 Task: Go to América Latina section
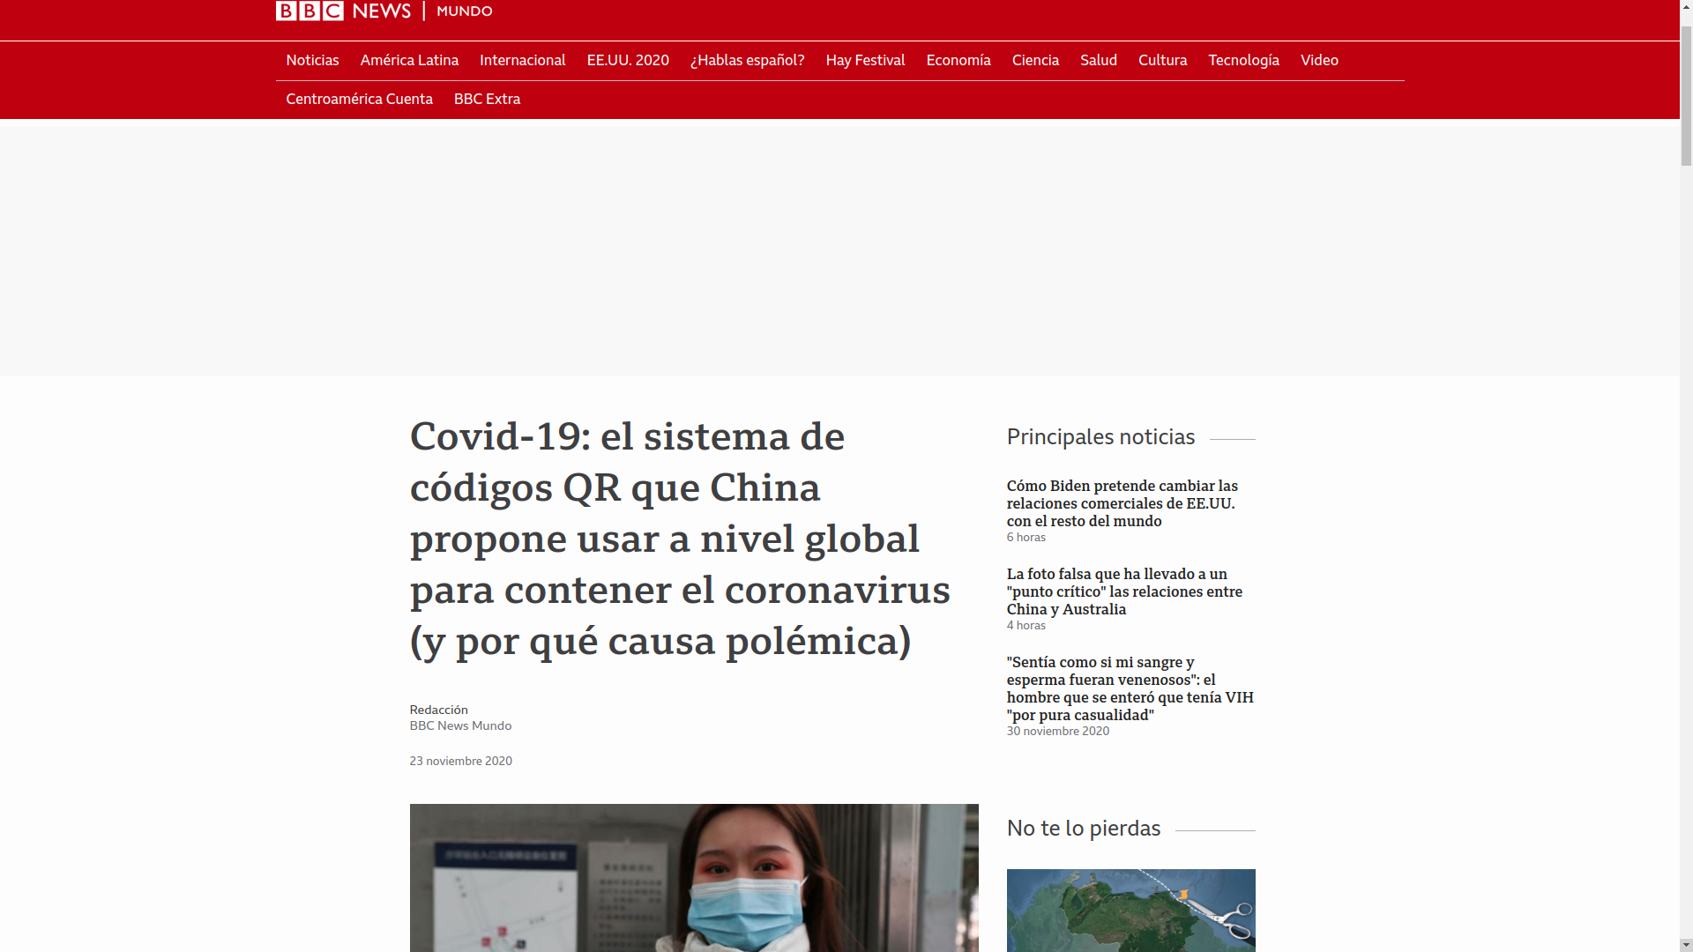pyautogui.click(x=409, y=61)
